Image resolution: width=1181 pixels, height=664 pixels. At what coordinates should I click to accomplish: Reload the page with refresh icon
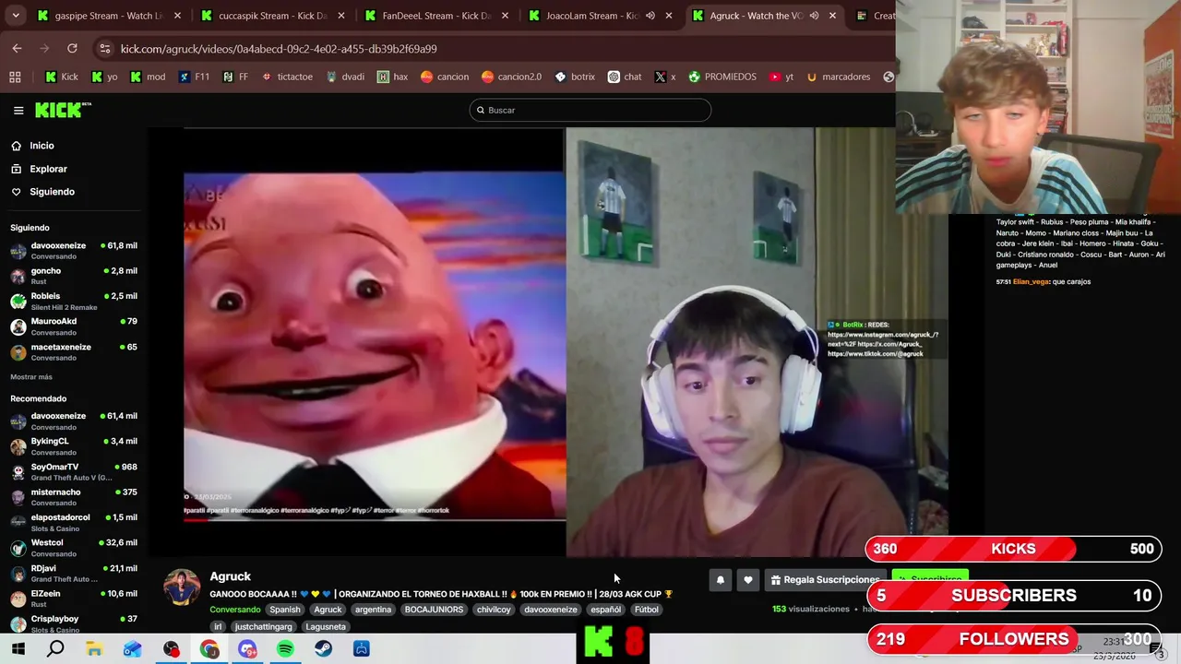pos(72,48)
